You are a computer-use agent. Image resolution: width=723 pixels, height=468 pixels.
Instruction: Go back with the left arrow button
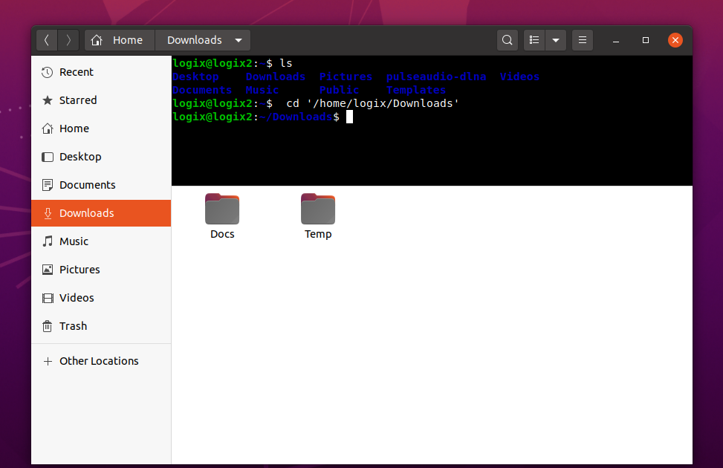[x=47, y=41]
